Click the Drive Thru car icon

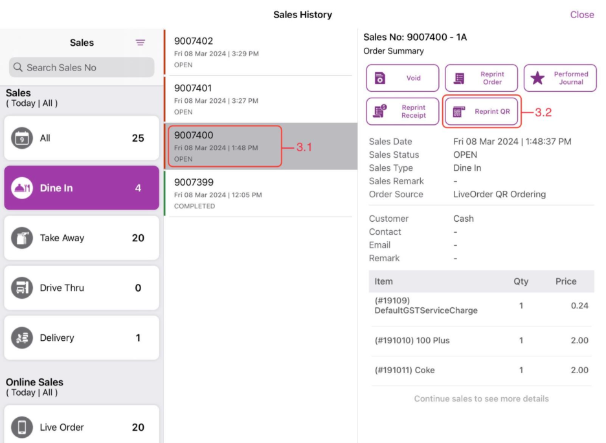point(22,288)
